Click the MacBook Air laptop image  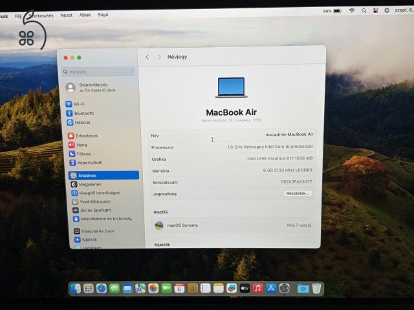click(x=232, y=88)
